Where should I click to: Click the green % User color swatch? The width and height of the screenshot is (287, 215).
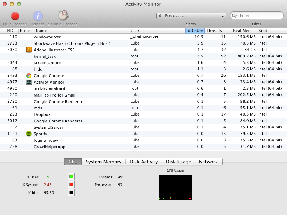click(x=71, y=177)
